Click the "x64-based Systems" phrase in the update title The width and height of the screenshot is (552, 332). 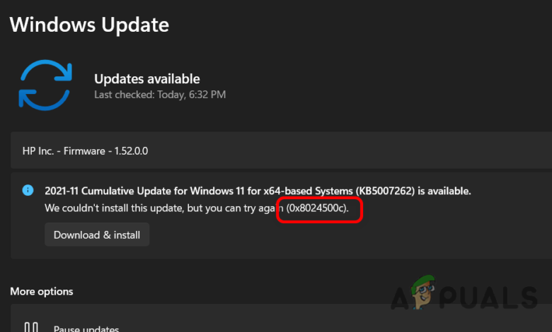pos(308,191)
